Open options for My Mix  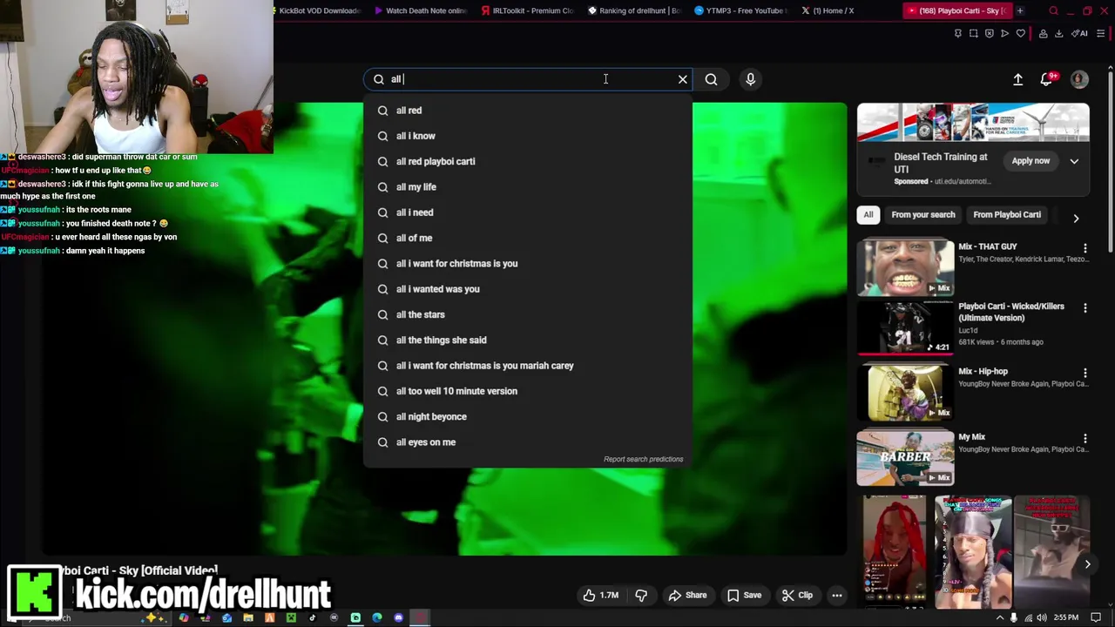click(x=1085, y=438)
